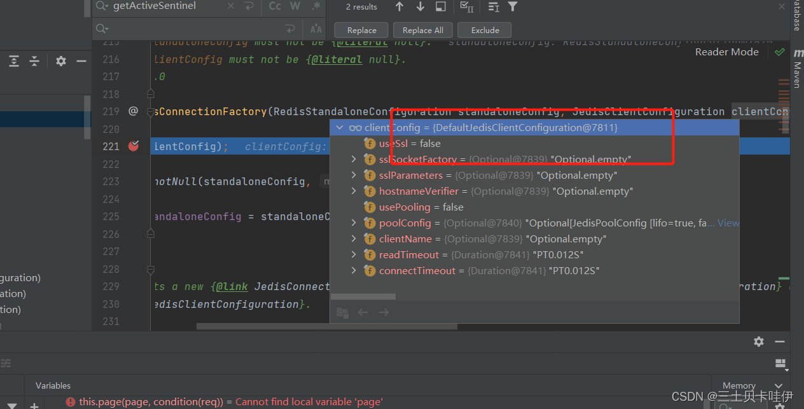Click the green inspection checkmark icon
804x409 pixels.
click(780, 52)
